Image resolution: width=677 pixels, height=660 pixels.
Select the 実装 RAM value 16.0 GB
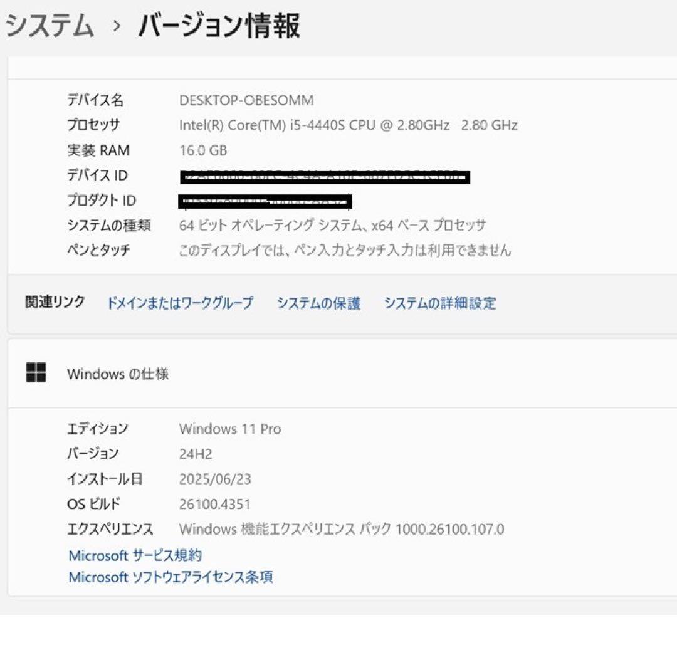[x=204, y=150]
